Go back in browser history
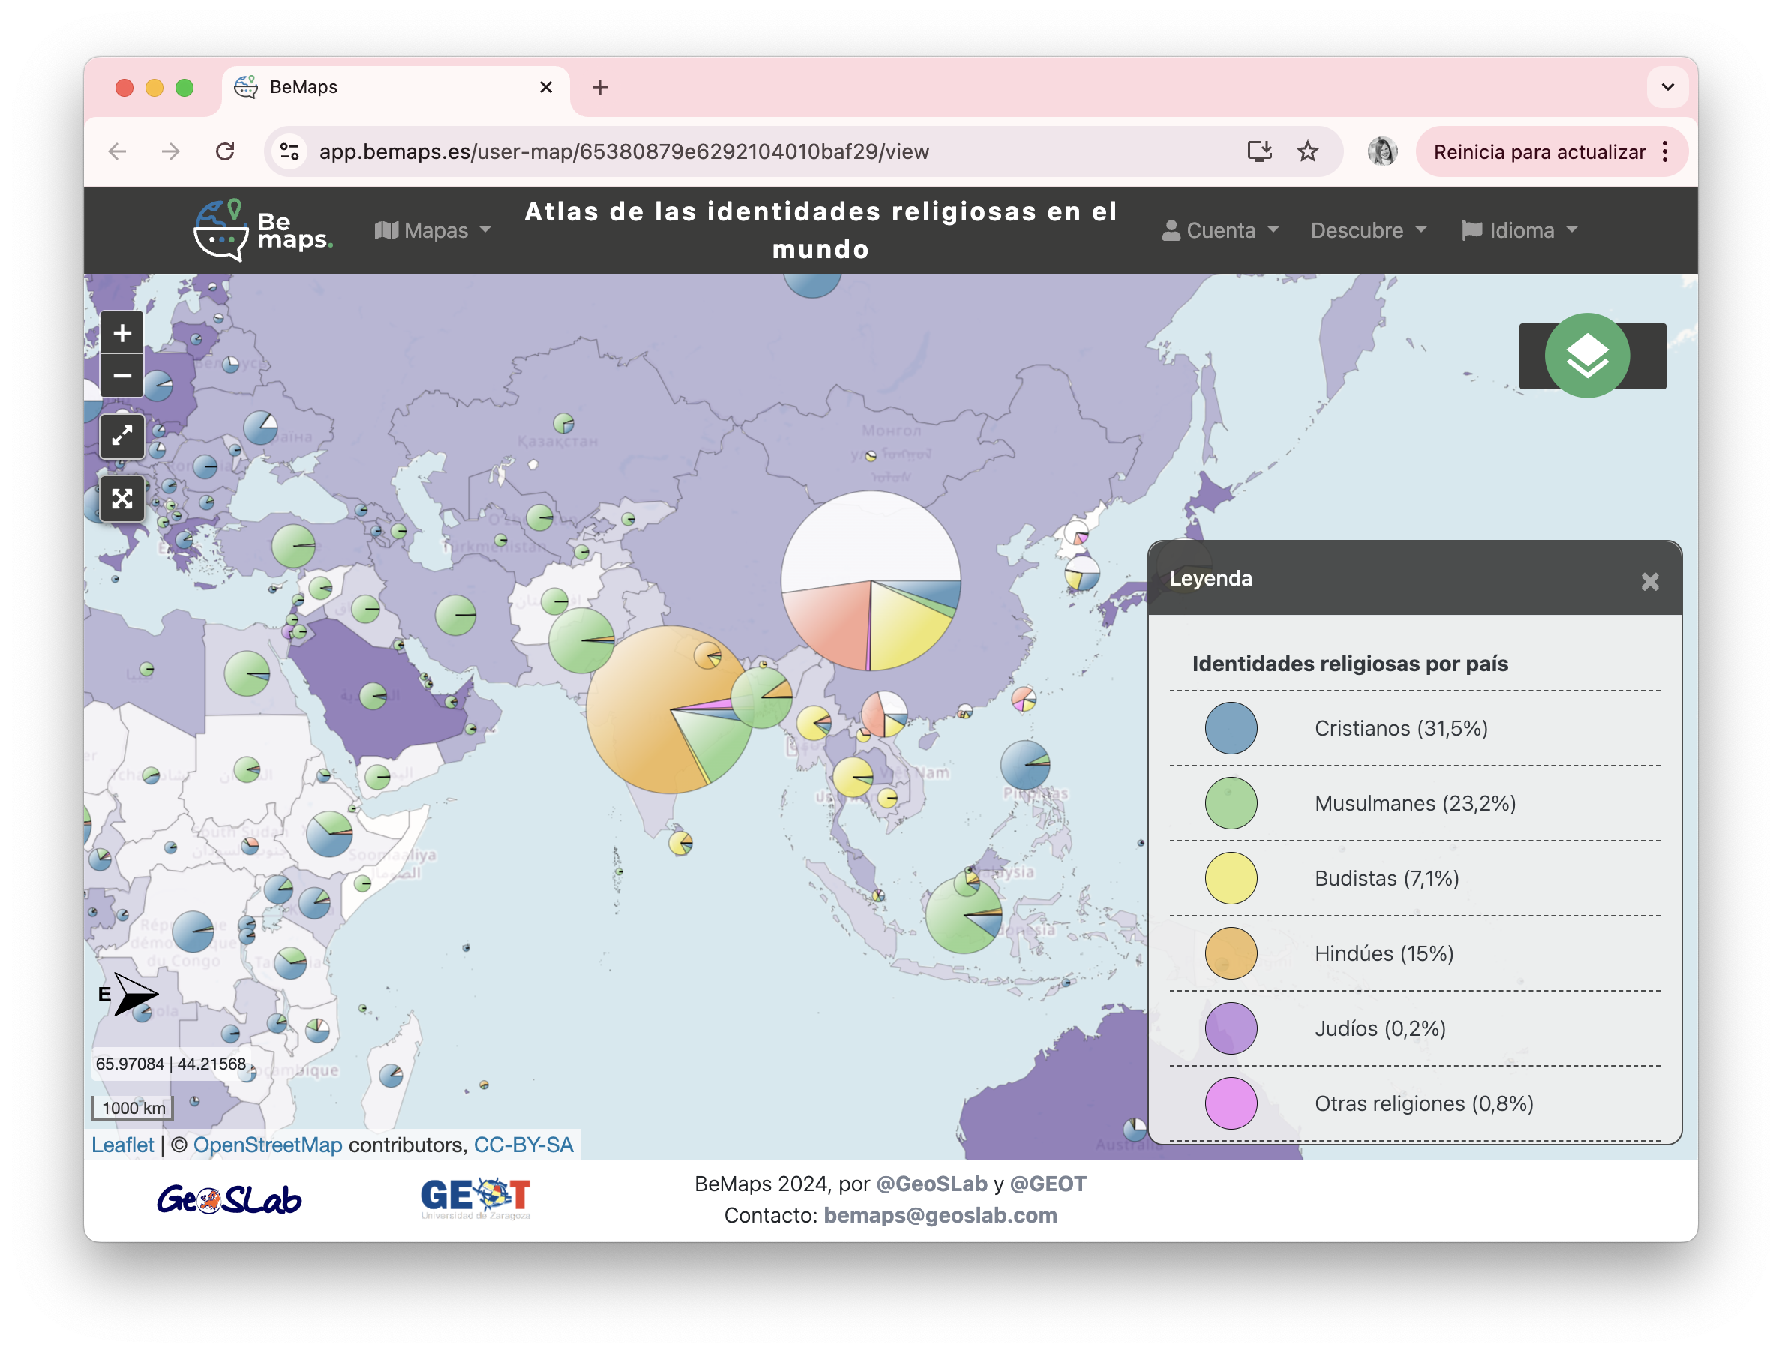This screenshot has height=1353, width=1782. point(118,151)
